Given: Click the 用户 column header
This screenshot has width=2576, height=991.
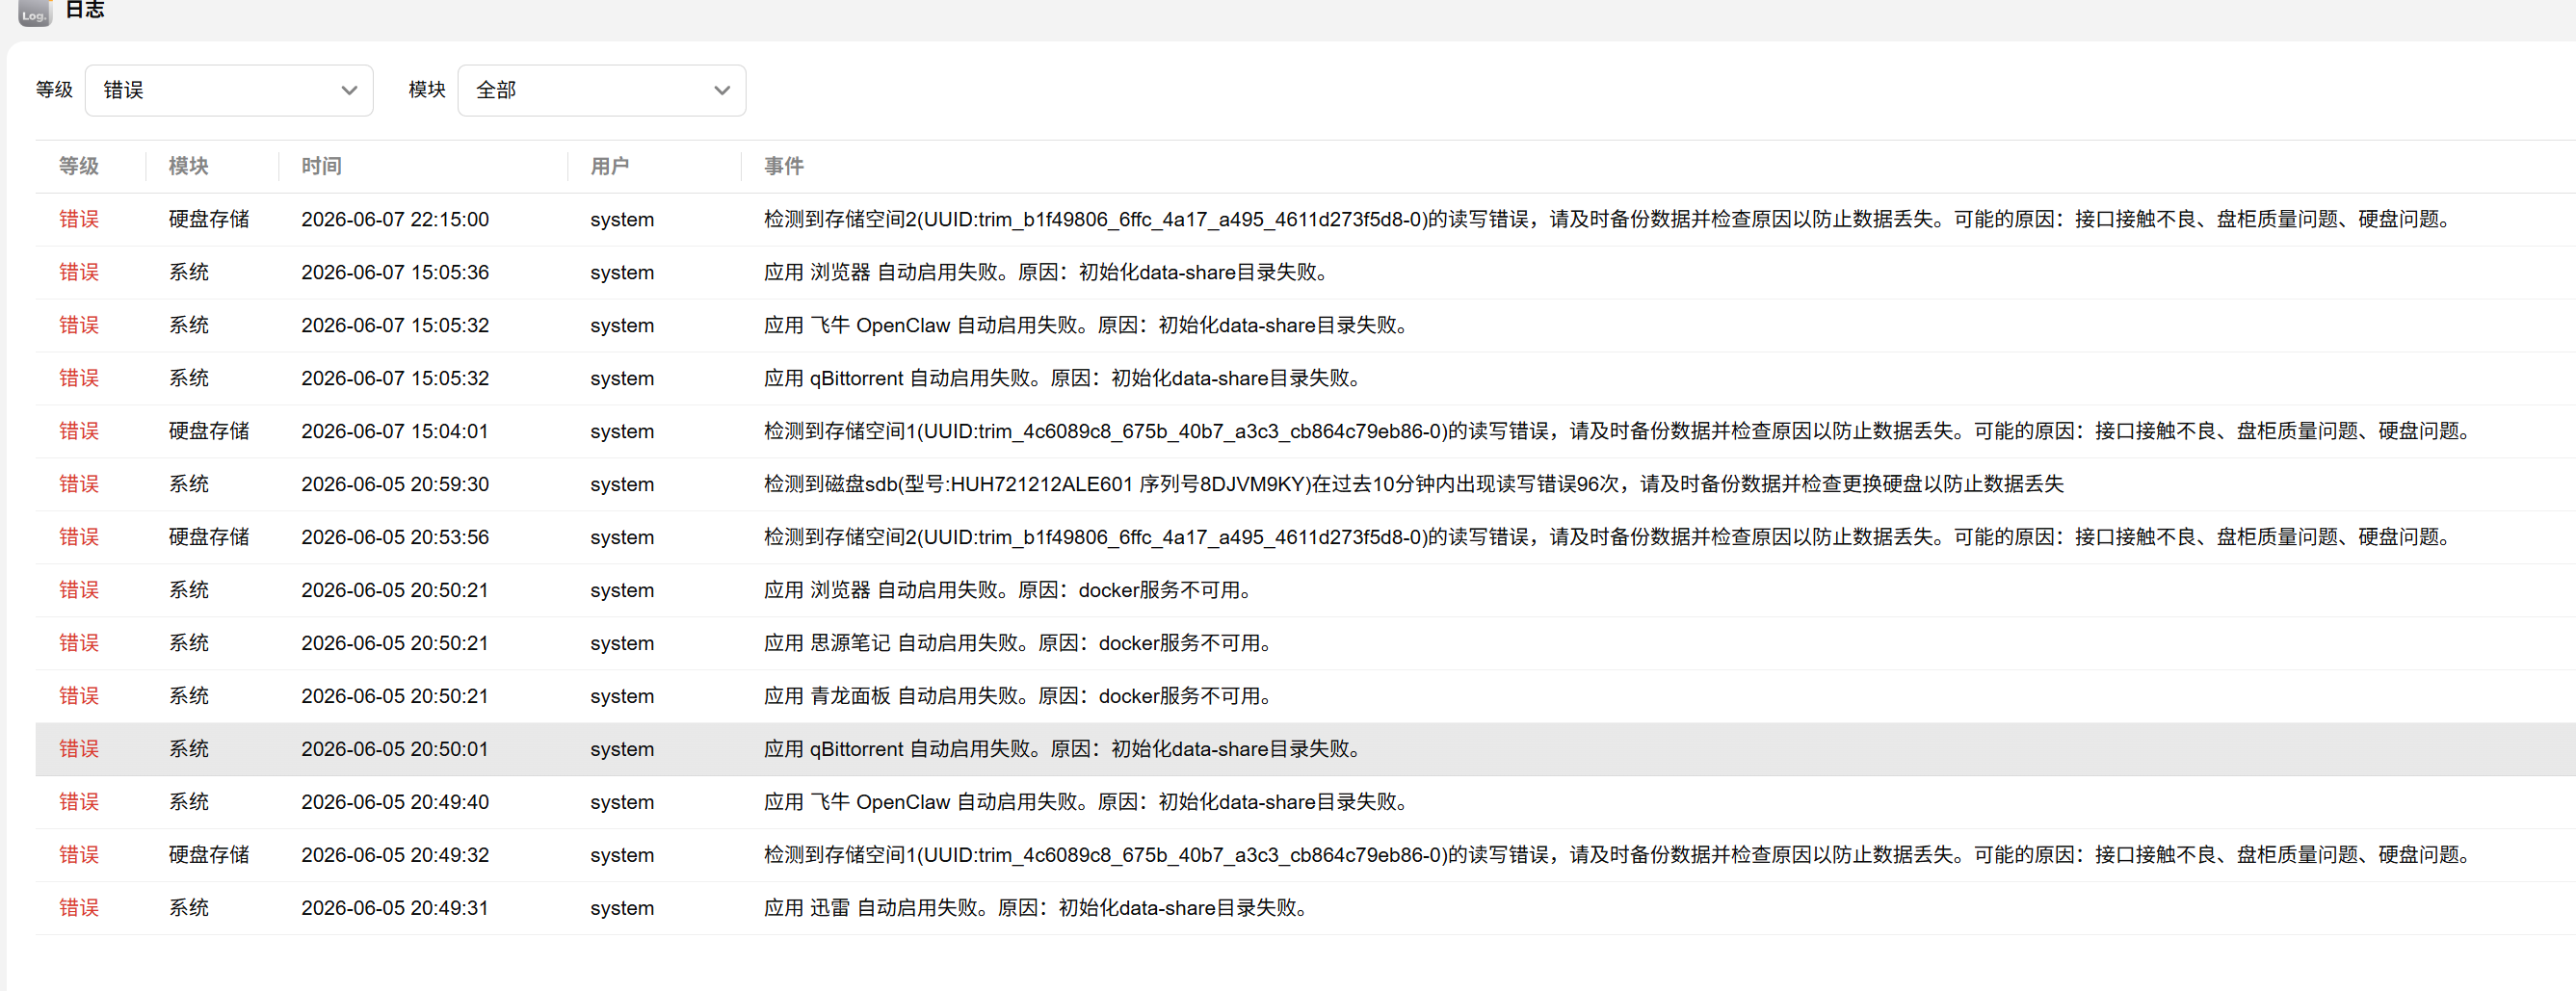Looking at the screenshot, I should coord(609,166).
